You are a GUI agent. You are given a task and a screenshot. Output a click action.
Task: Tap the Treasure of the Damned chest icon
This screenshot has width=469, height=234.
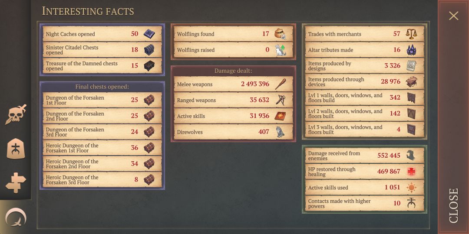click(149, 65)
